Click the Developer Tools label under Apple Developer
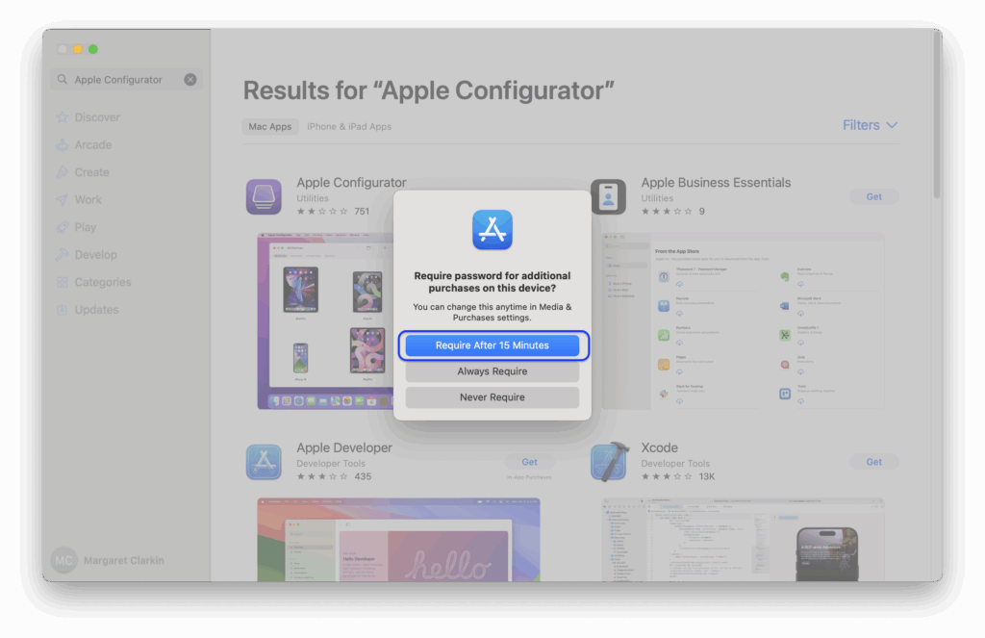Image resolution: width=985 pixels, height=638 pixels. (x=331, y=463)
